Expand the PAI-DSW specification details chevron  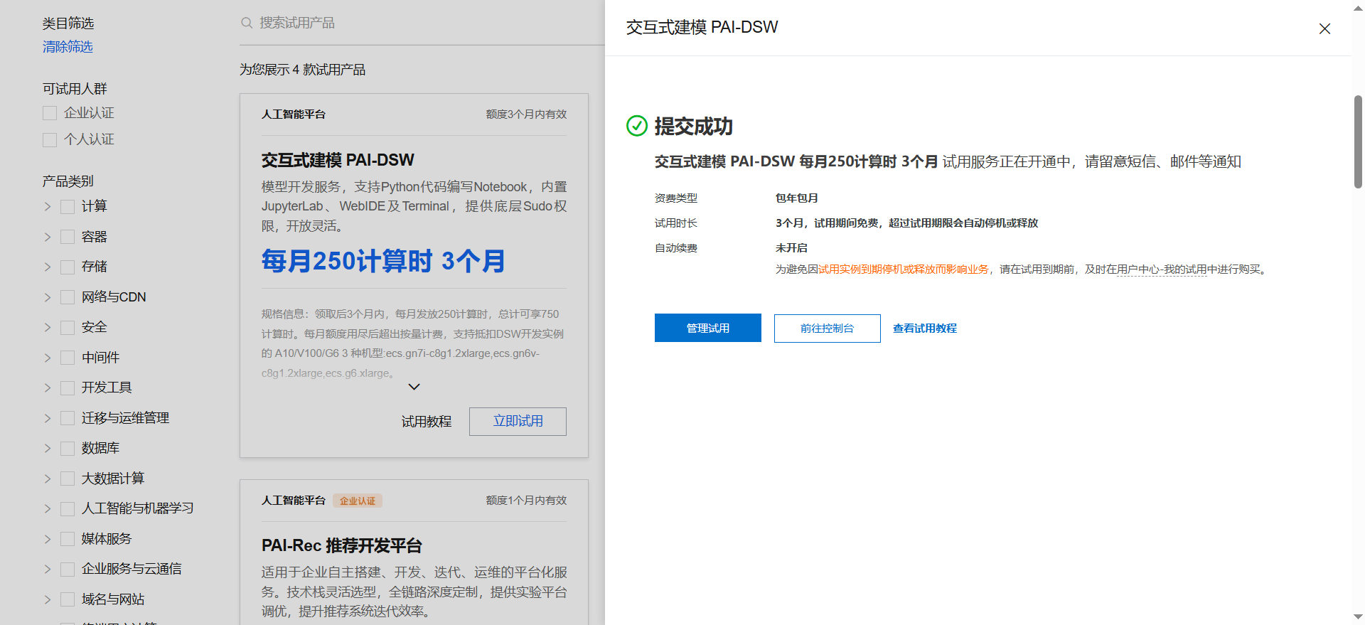(x=414, y=387)
